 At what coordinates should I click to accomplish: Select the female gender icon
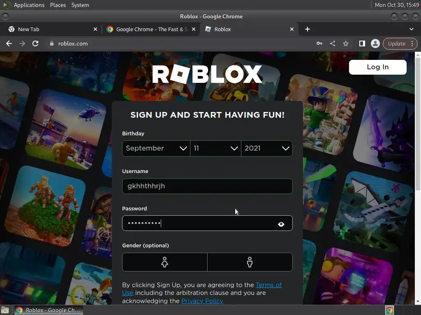[164, 262]
